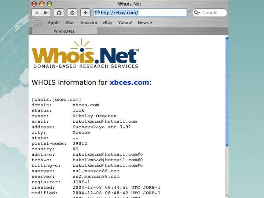
Task: Open the Google search magnifier menu
Action: tap(197, 12)
